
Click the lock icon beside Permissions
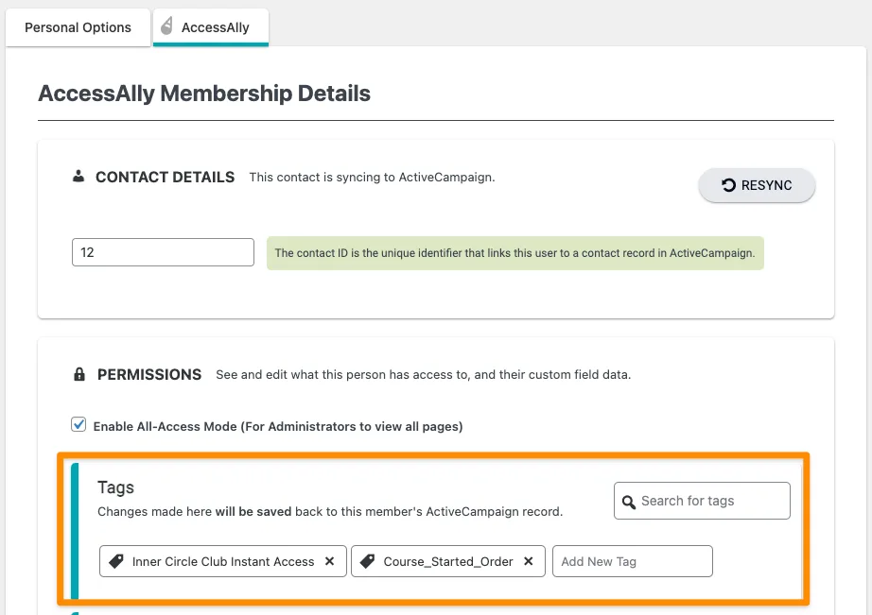(x=79, y=374)
